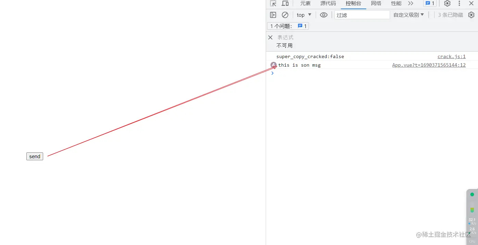The width and height of the screenshot is (478, 245).
Task: Open the crack.js:1 source link
Action: (x=451, y=57)
